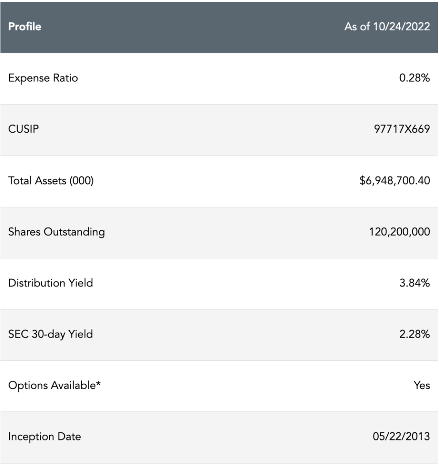Click the 2.28% SEC yield value

point(415,334)
